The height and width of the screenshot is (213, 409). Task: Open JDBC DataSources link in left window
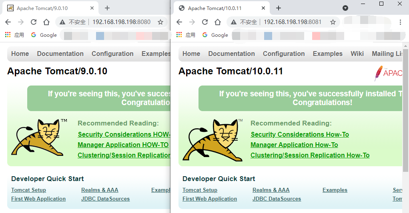click(x=105, y=199)
